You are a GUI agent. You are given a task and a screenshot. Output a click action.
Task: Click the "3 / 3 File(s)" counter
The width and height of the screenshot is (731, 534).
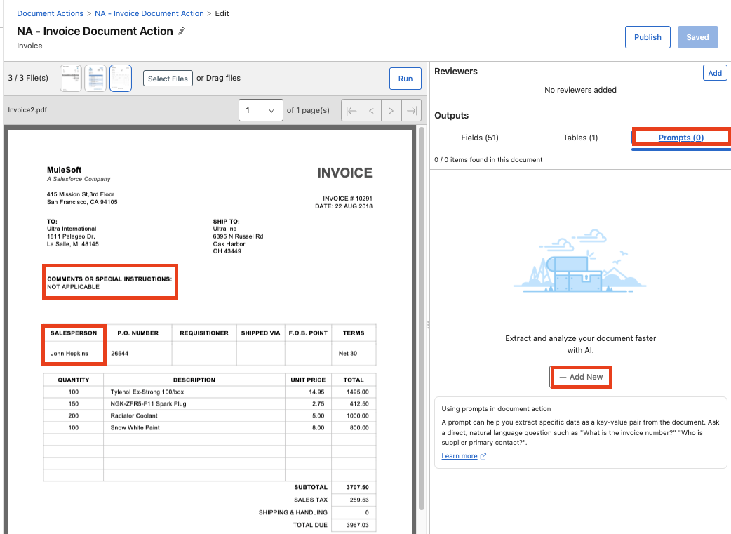pyautogui.click(x=28, y=78)
